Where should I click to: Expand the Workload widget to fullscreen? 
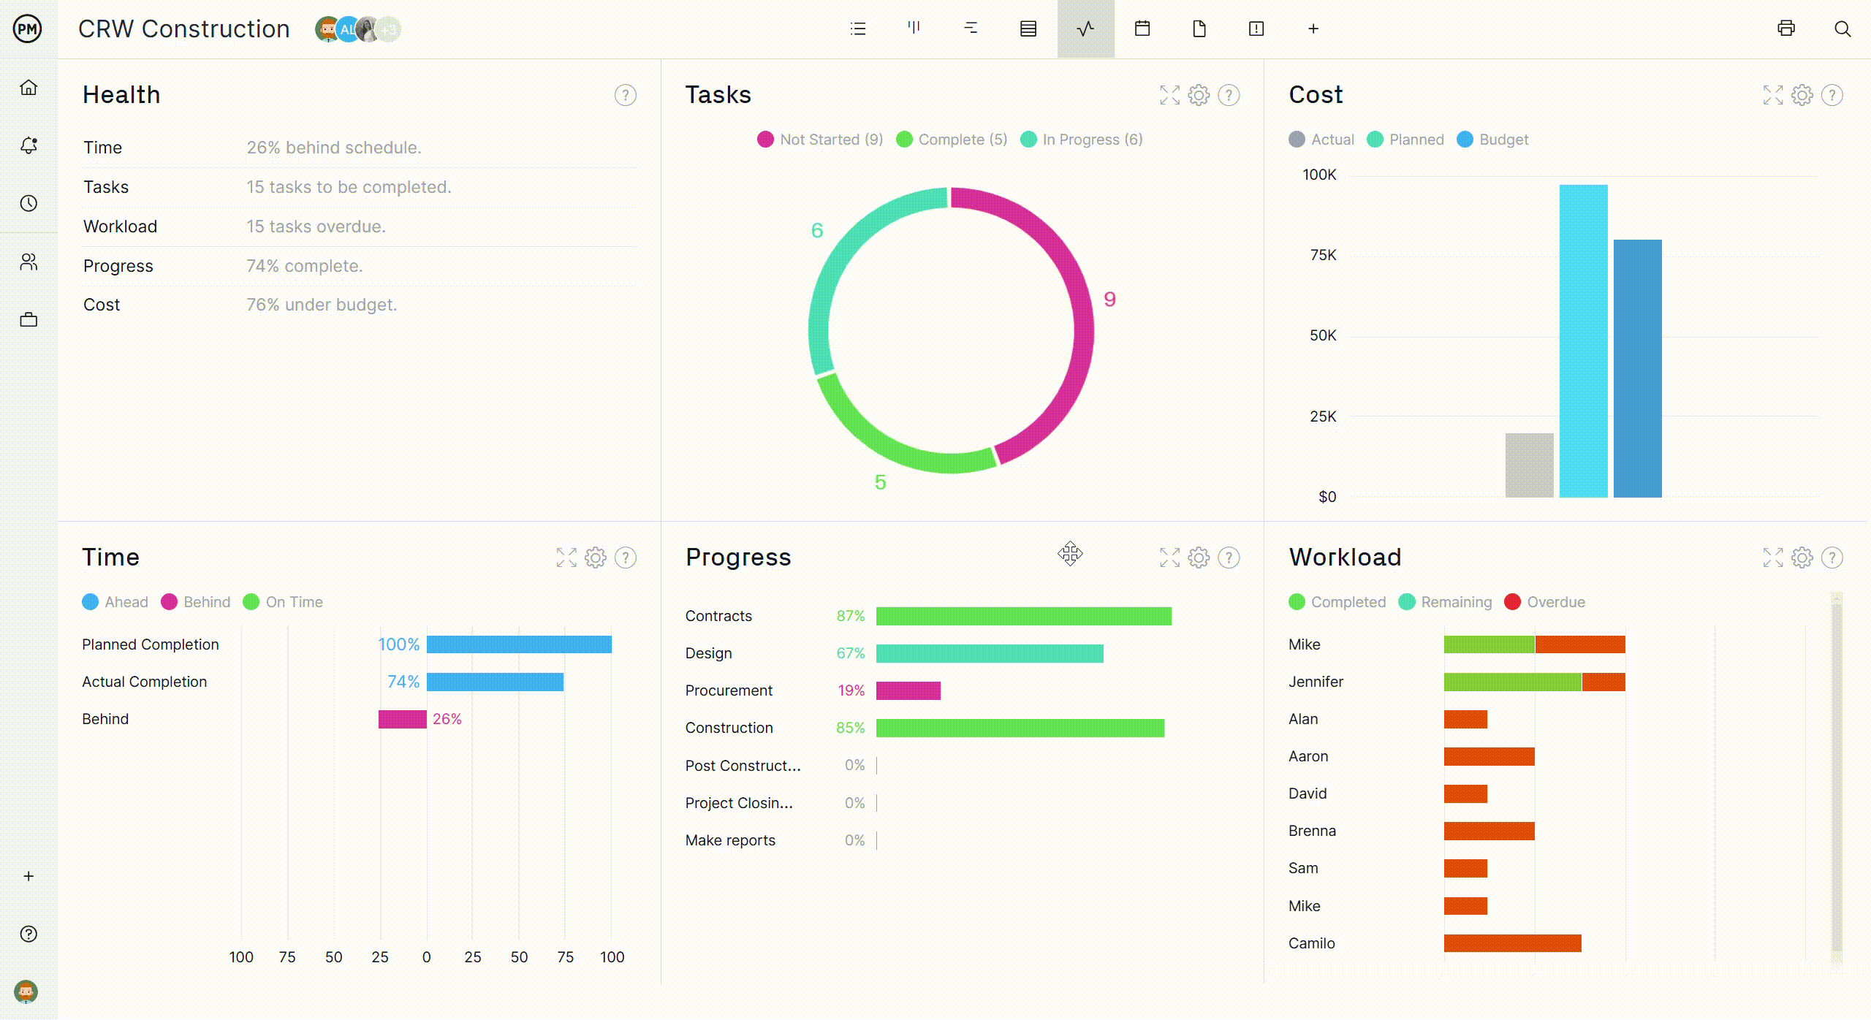pos(1773,557)
